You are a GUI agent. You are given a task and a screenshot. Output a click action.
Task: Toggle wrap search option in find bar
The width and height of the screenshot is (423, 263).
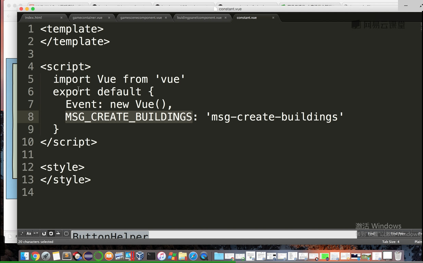(51, 234)
